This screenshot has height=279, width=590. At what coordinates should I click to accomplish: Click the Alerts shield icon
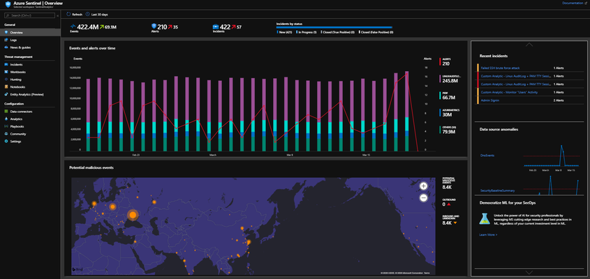[x=154, y=27]
